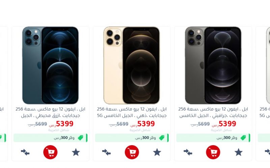Favorite the gold iPhone with star icon
Image resolution: width=270 pixels, height=168 pixels.
pos(157,152)
